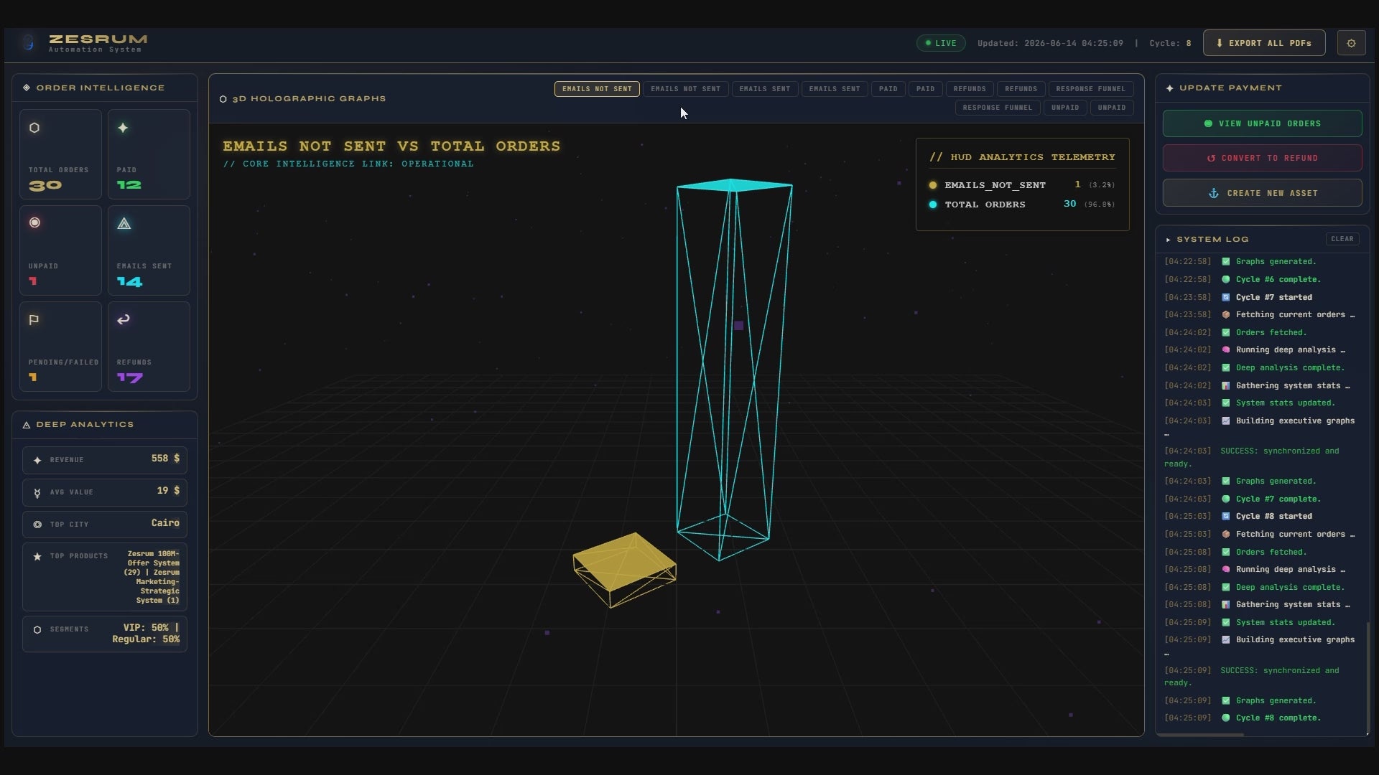Click the Pending/Failed flag icon

34,320
